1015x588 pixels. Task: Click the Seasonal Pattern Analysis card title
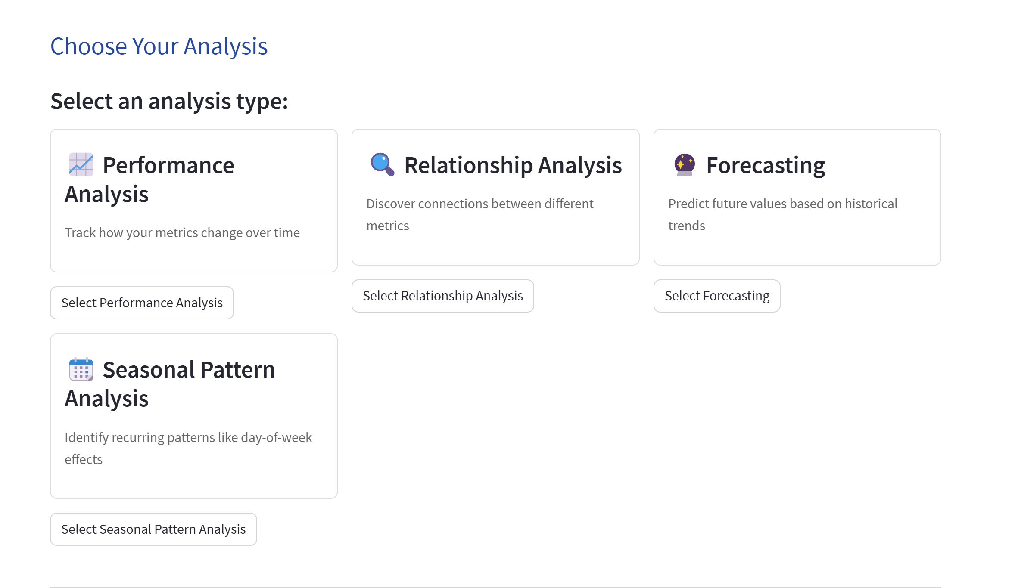click(x=188, y=370)
